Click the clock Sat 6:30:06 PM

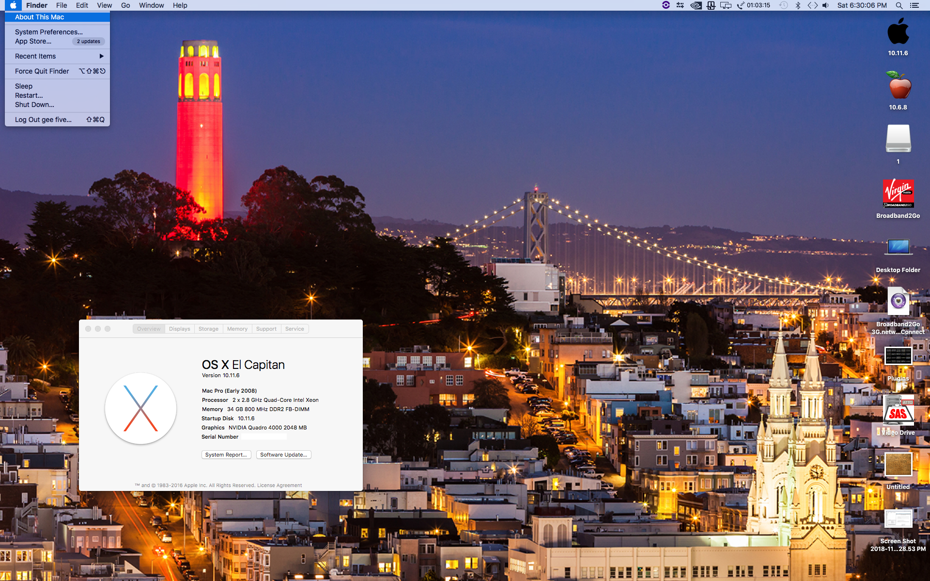(862, 5)
